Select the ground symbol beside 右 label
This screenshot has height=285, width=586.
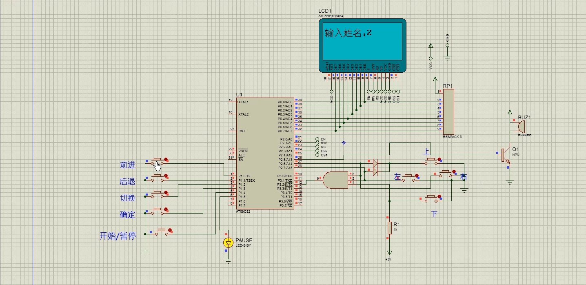click(464, 190)
